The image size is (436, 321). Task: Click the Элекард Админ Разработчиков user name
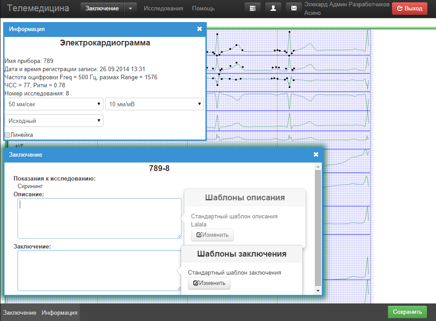tap(347, 5)
